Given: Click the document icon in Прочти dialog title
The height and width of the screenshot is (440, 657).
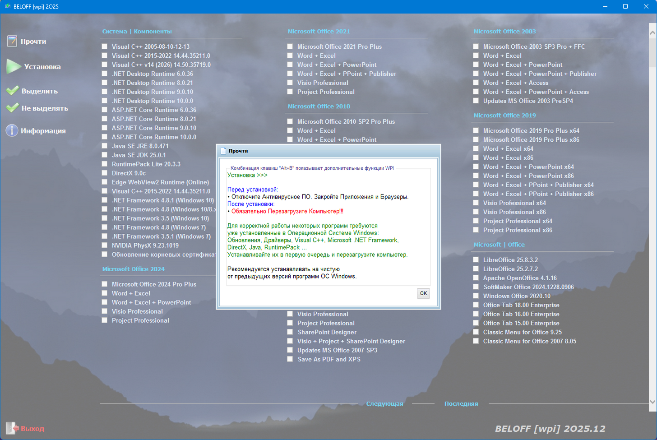Looking at the screenshot, I should point(223,151).
